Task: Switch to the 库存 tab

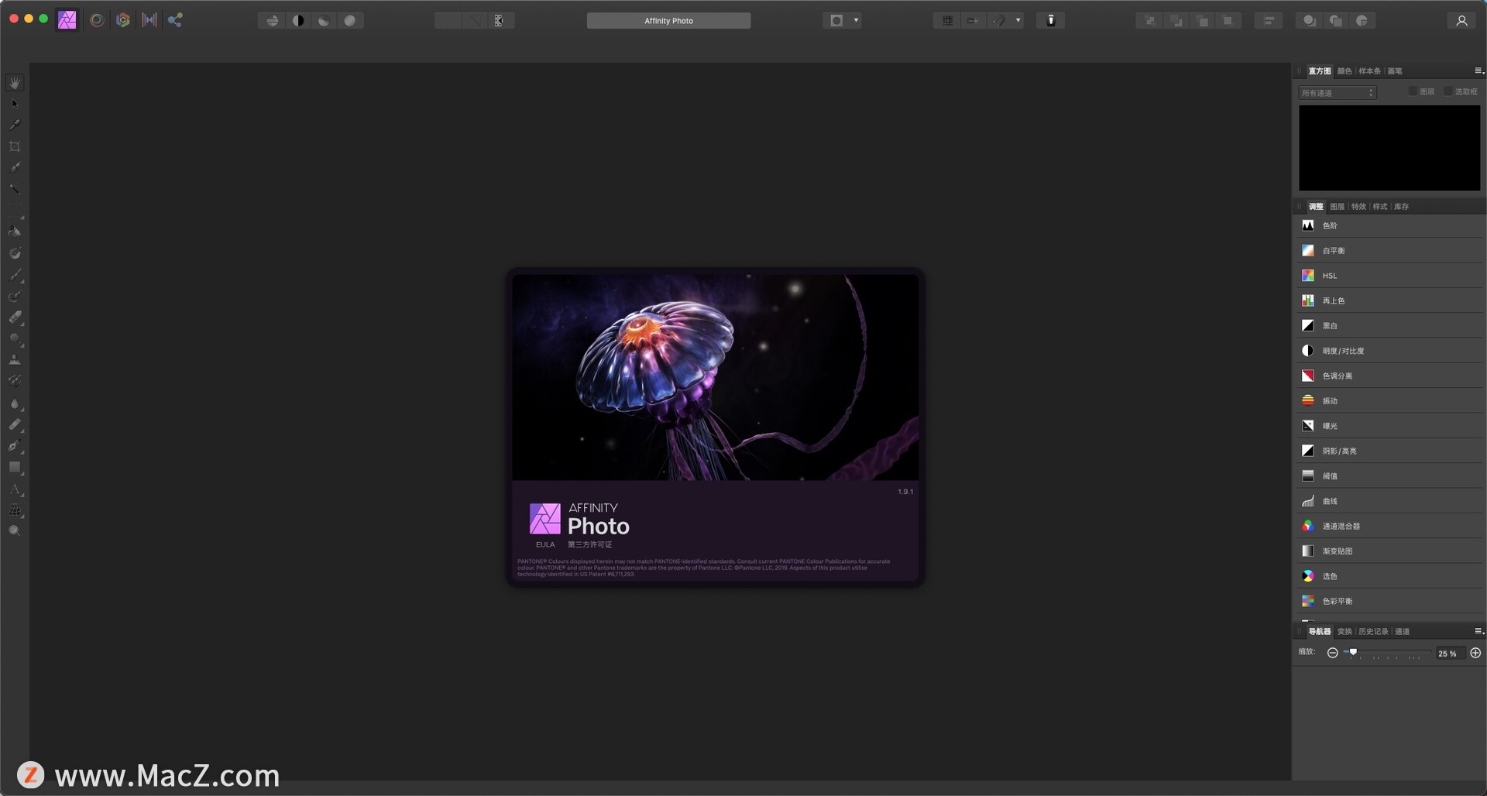Action: pyautogui.click(x=1402, y=207)
